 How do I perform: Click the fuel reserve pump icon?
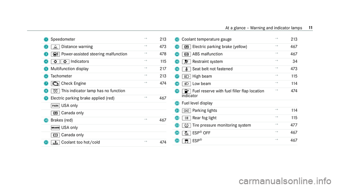coord(186,91)
